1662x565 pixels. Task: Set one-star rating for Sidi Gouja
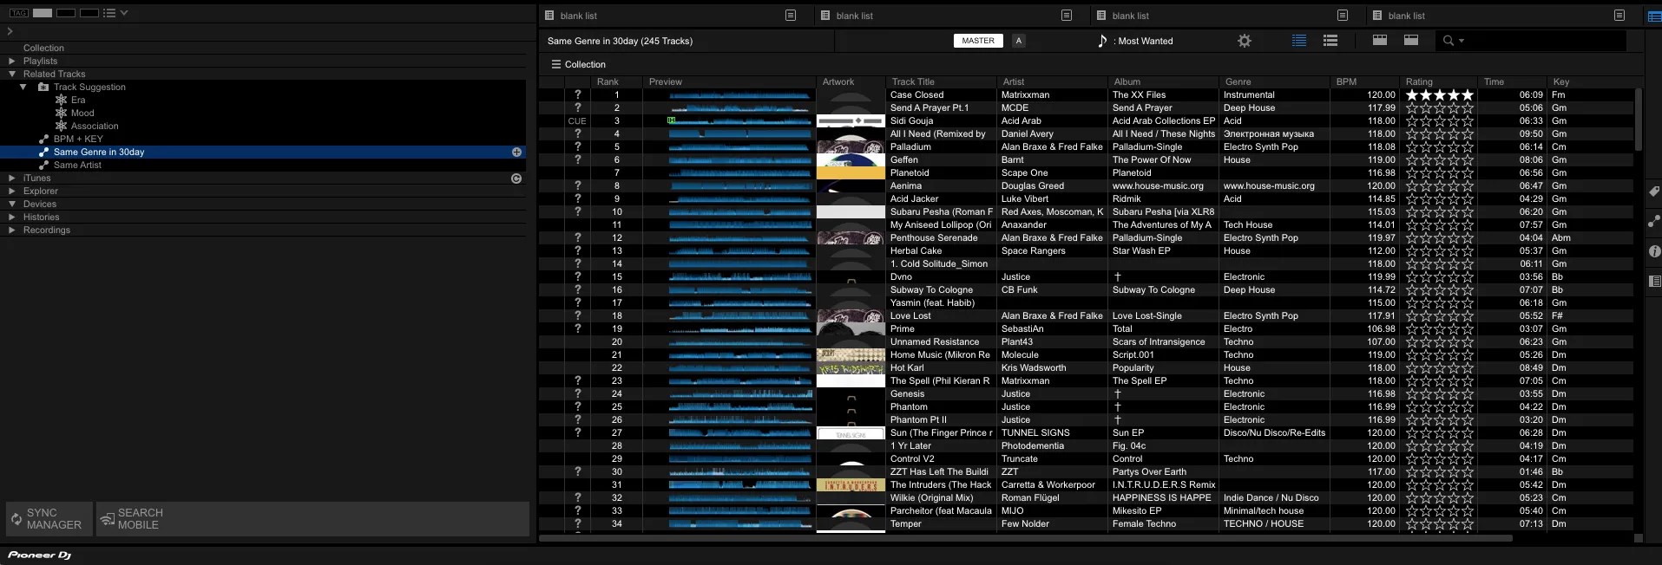(1412, 121)
